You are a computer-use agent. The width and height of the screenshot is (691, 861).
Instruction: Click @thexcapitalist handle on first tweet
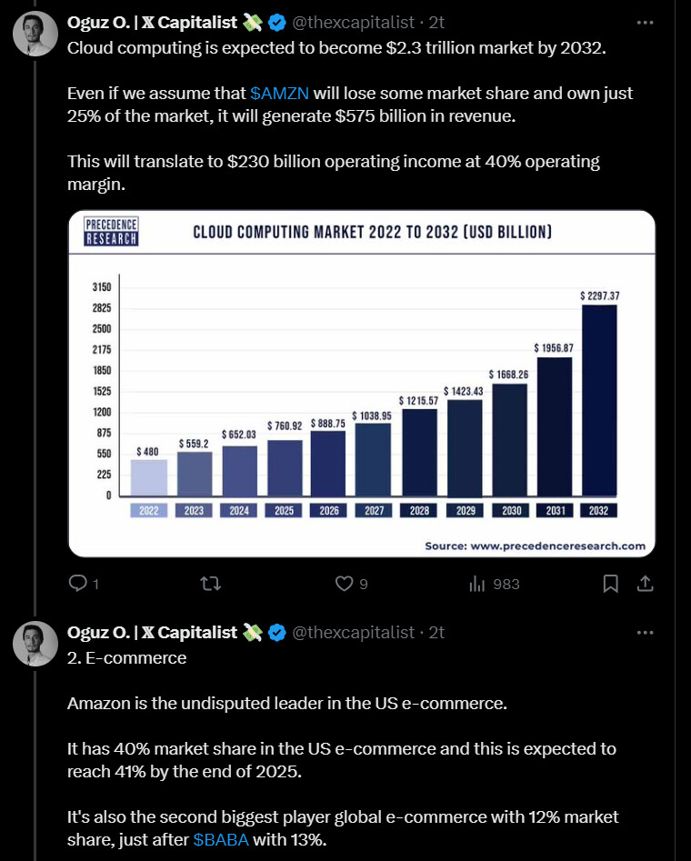[x=353, y=22]
